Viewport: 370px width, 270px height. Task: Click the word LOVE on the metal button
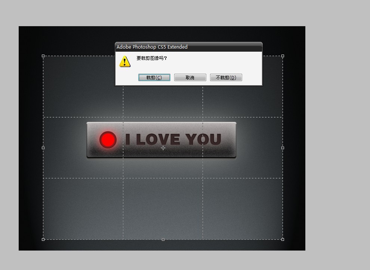(157, 139)
